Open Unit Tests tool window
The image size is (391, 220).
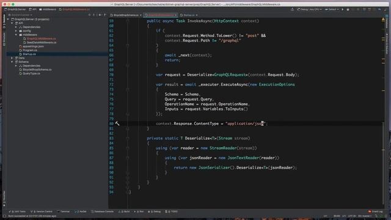coord(18,211)
